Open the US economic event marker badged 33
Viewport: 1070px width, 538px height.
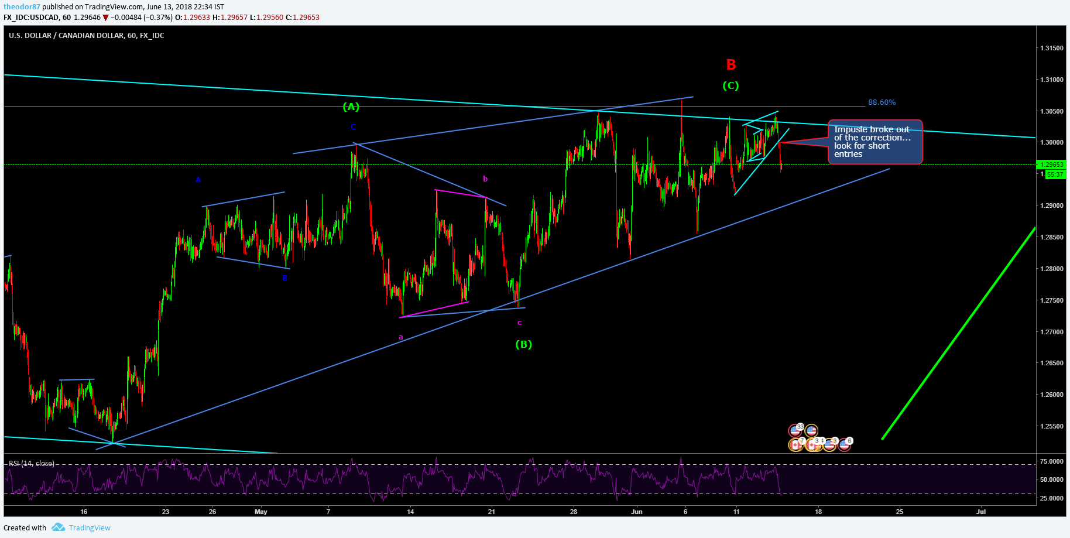pos(795,431)
